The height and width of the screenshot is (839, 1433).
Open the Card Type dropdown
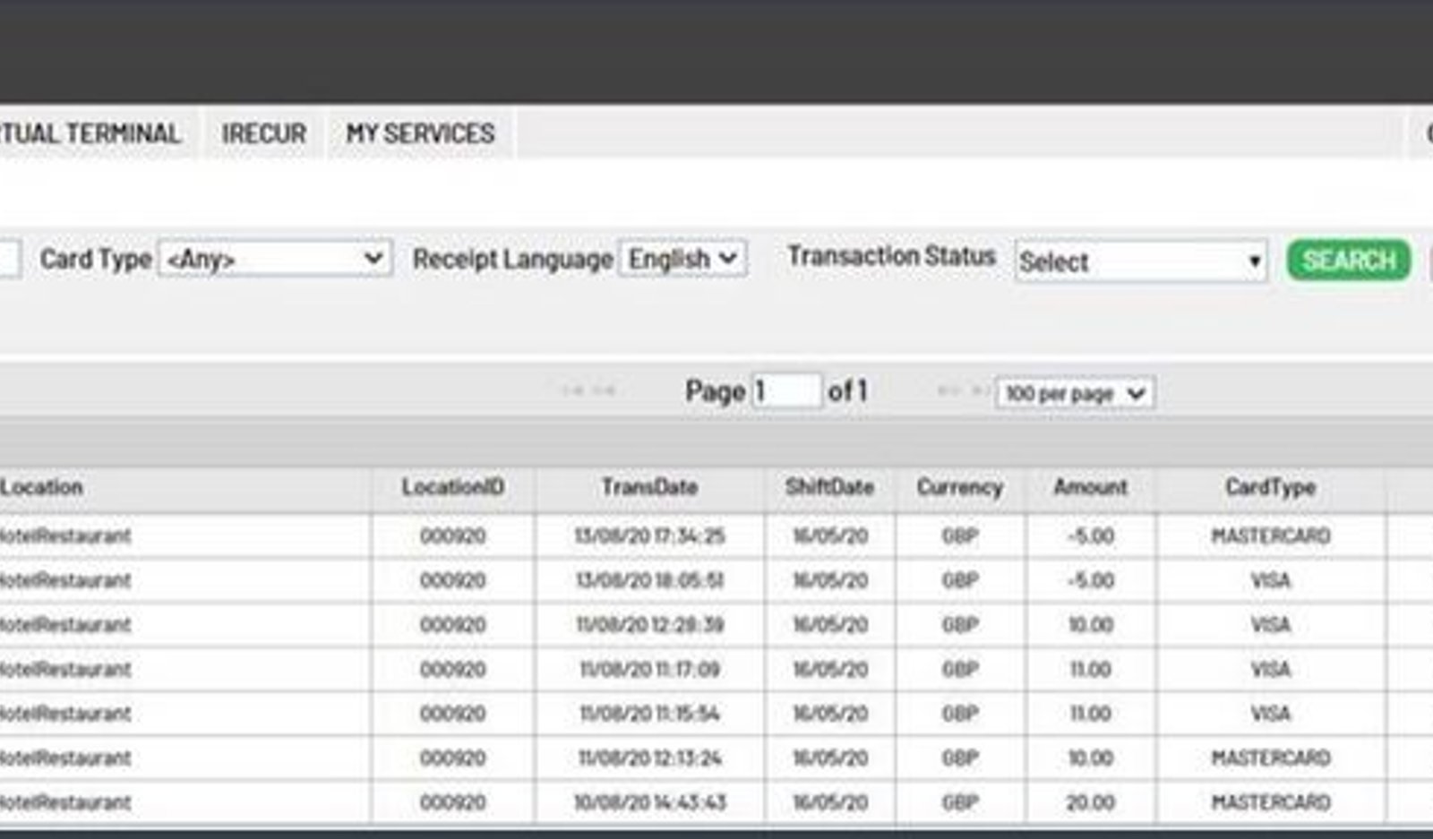tap(275, 259)
